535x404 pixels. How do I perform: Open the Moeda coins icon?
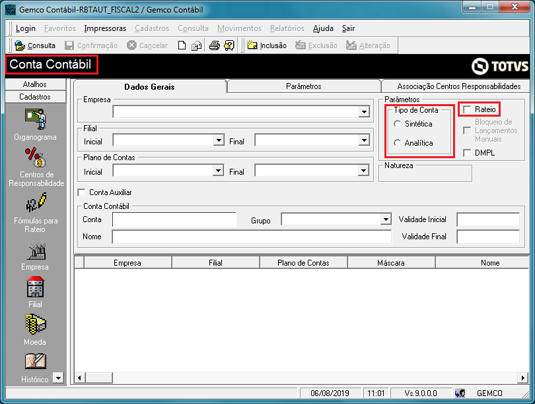click(35, 324)
